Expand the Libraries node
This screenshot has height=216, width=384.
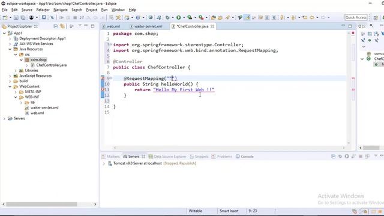(16, 71)
